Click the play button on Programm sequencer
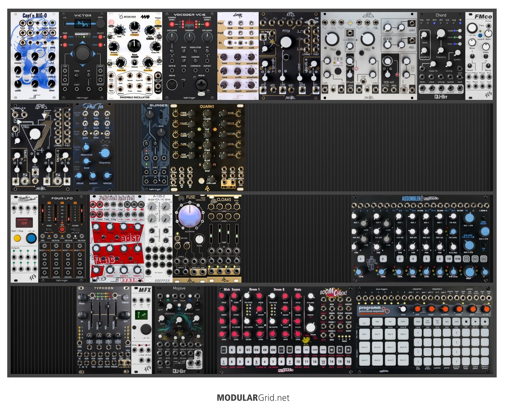Viewport: 507px width, 405px height. click(475, 322)
